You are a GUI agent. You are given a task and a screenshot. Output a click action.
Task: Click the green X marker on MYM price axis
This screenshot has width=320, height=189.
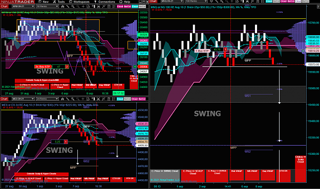135,66
